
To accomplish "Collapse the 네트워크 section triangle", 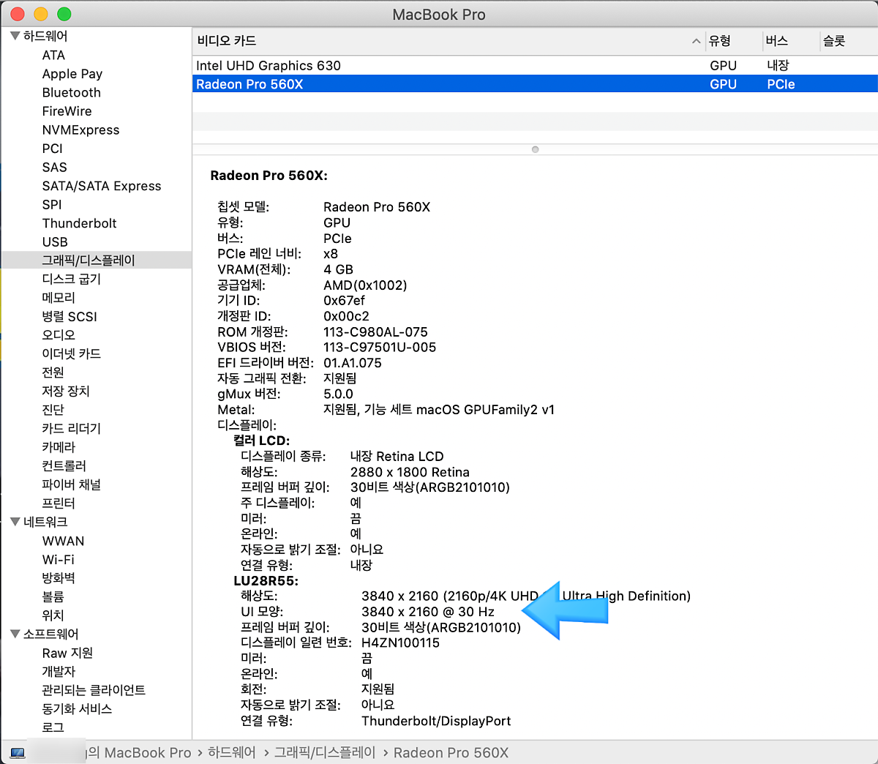I will (x=15, y=522).
